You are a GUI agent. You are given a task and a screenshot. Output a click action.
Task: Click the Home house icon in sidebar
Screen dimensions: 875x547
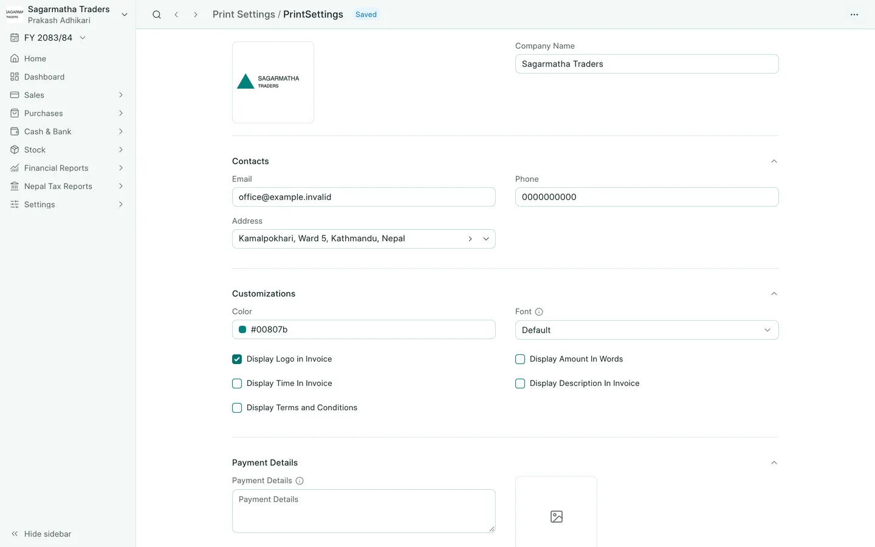[15, 58]
